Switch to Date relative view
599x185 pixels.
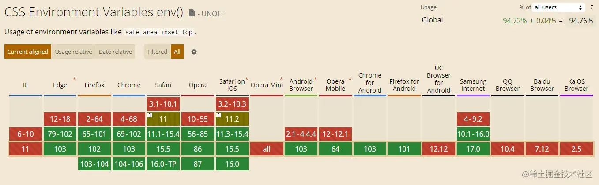tap(115, 52)
